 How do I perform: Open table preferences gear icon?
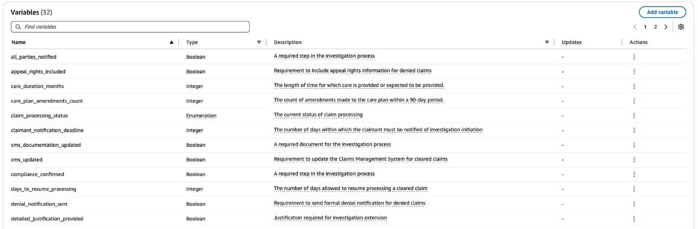click(x=682, y=26)
